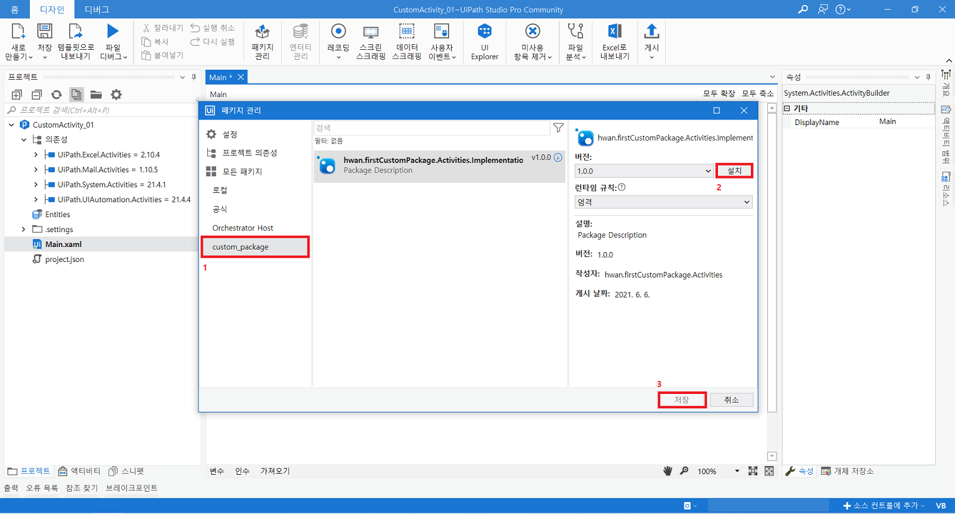
Task: Switch to the 디버그 ribbon tab
Action: 97,9
